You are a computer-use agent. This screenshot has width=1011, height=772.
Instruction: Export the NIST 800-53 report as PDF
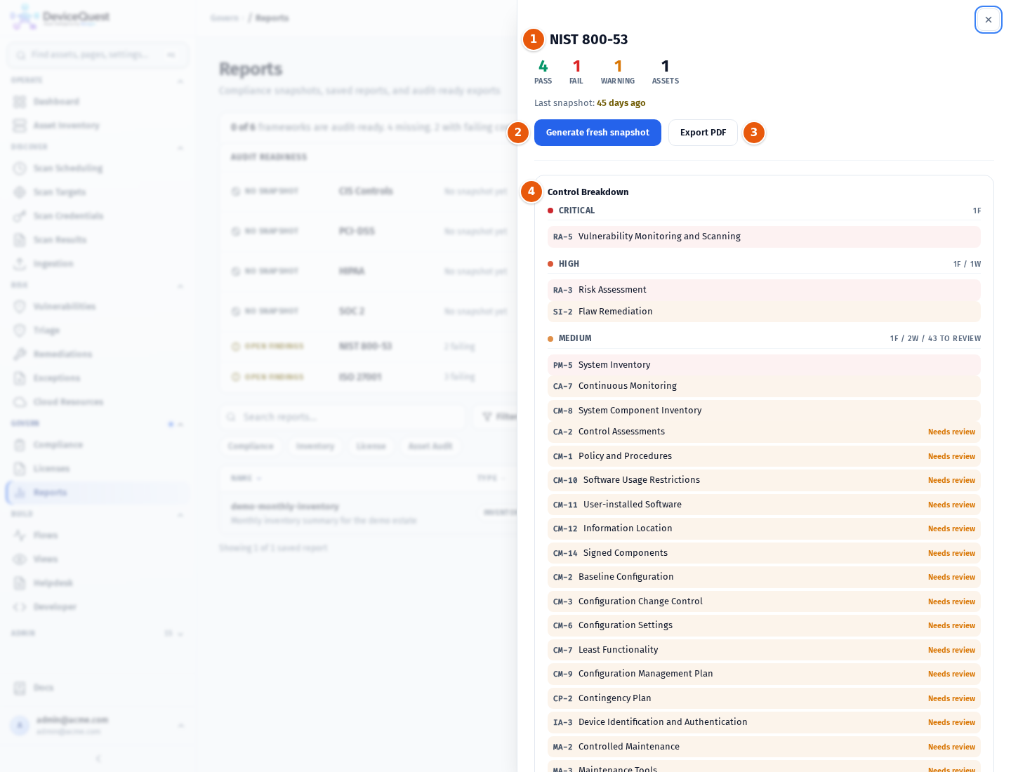pos(703,133)
